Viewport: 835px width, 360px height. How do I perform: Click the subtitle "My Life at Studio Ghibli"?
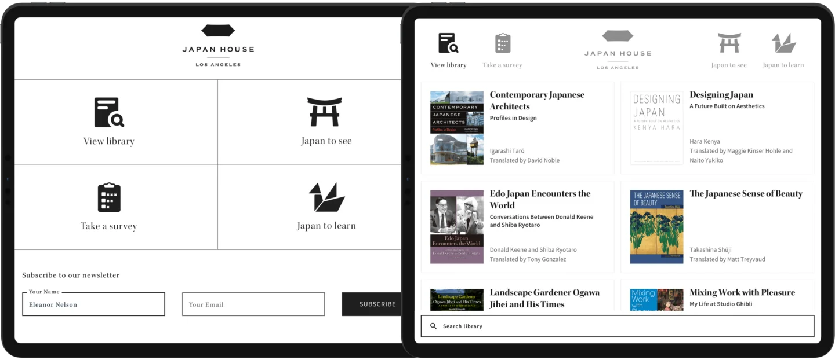click(721, 304)
